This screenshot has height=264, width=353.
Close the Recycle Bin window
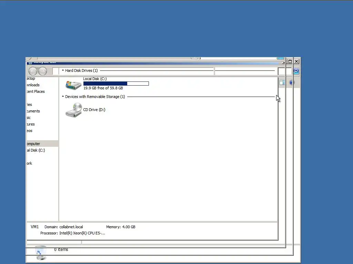296,61
